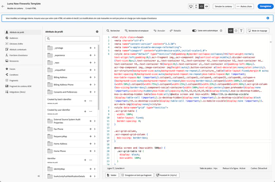This screenshot has height=182, width=275.
Task: Click the Valider button
Action: [112, 175]
